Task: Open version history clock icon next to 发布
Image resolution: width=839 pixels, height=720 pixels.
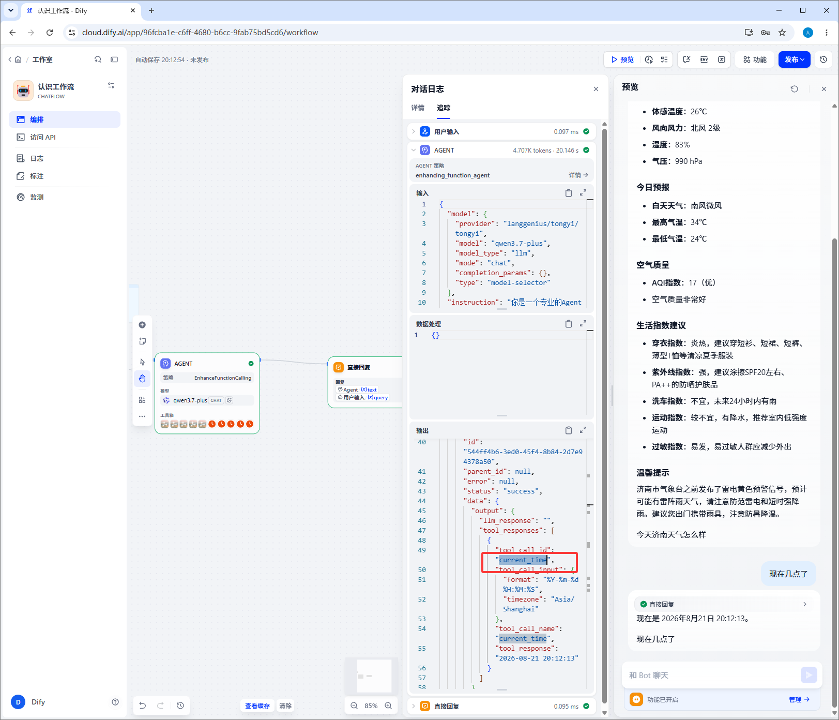Action: coord(823,59)
